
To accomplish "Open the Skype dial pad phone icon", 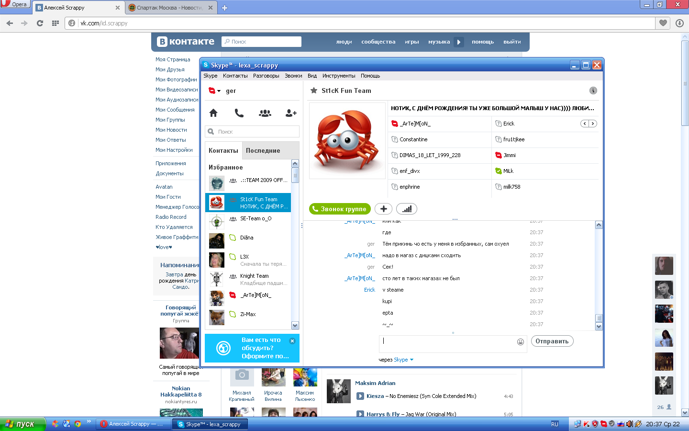I will [239, 113].
